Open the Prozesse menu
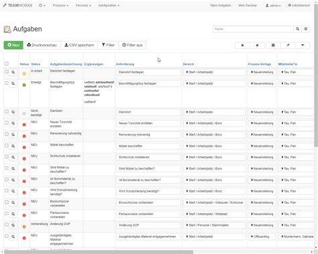The height and width of the screenshot is (254, 318). coord(60,5)
